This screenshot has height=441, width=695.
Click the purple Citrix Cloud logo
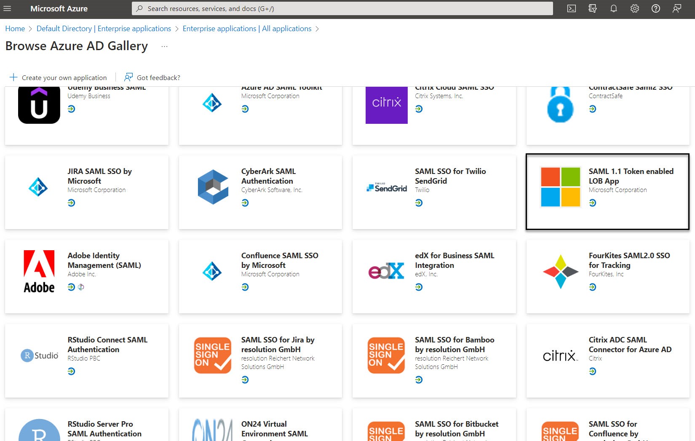click(386, 104)
